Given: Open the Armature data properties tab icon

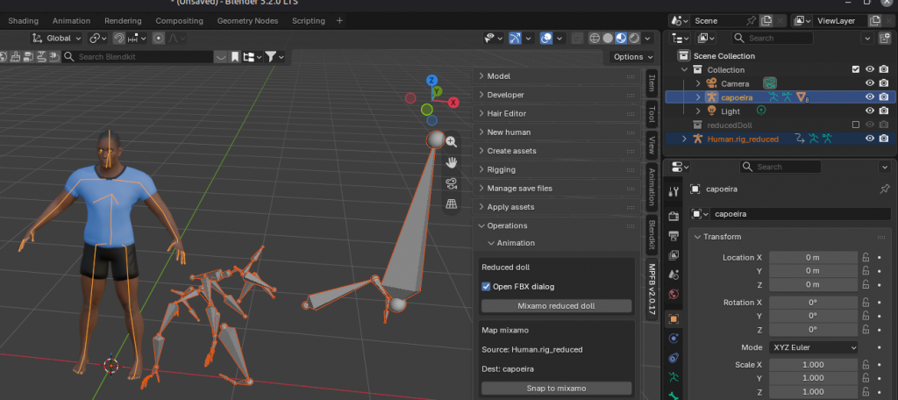Looking at the screenshot, I should tap(674, 377).
